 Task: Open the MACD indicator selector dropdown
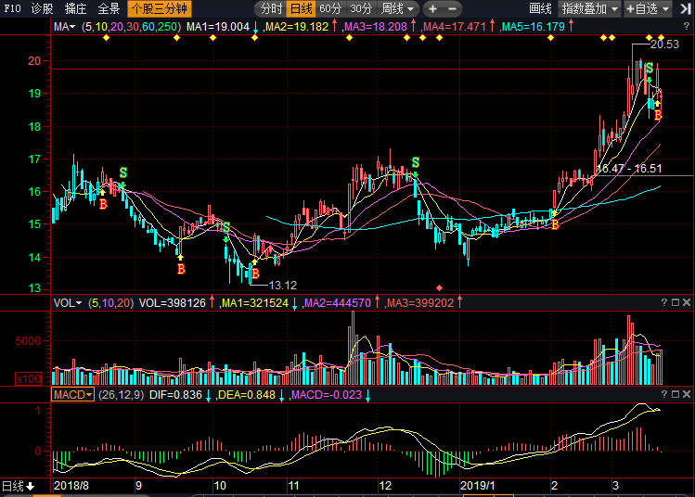[x=72, y=395]
